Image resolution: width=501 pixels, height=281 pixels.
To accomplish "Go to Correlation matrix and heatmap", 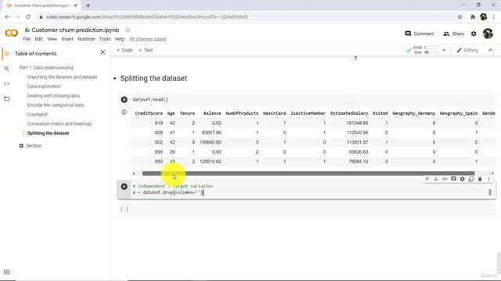I will [59, 123].
